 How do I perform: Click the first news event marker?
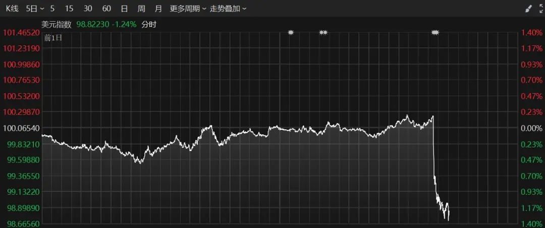coord(291,32)
